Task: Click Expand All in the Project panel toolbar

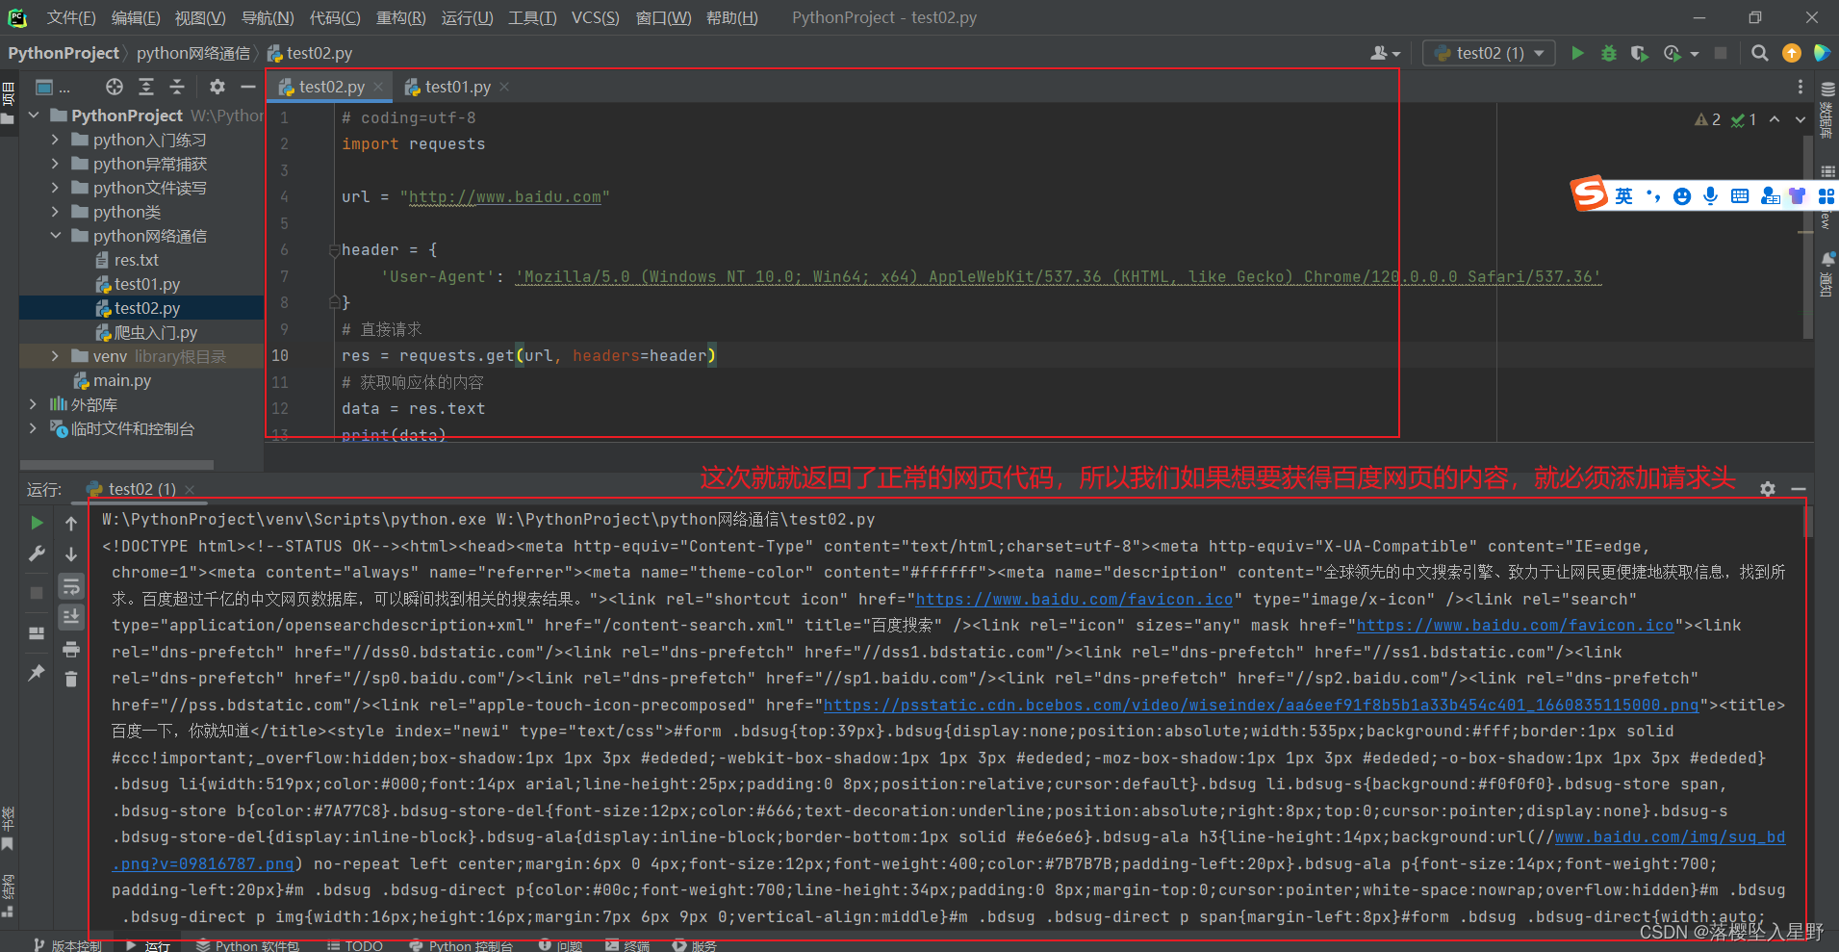Action: coord(146,87)
